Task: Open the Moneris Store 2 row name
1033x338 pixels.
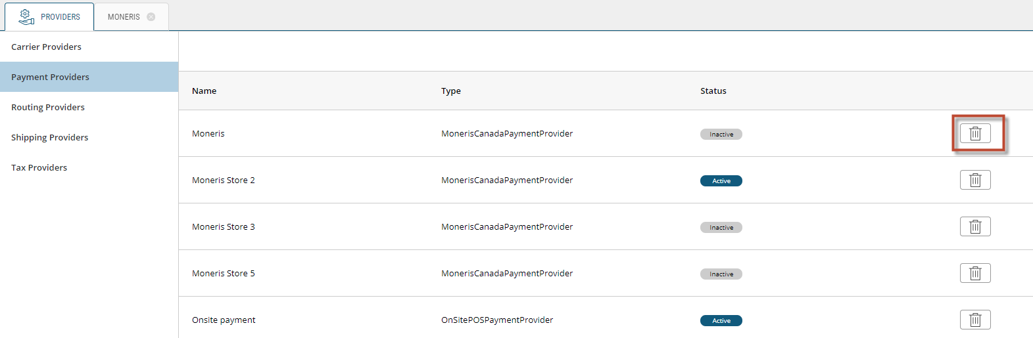Action: click(x=223, y=180)
